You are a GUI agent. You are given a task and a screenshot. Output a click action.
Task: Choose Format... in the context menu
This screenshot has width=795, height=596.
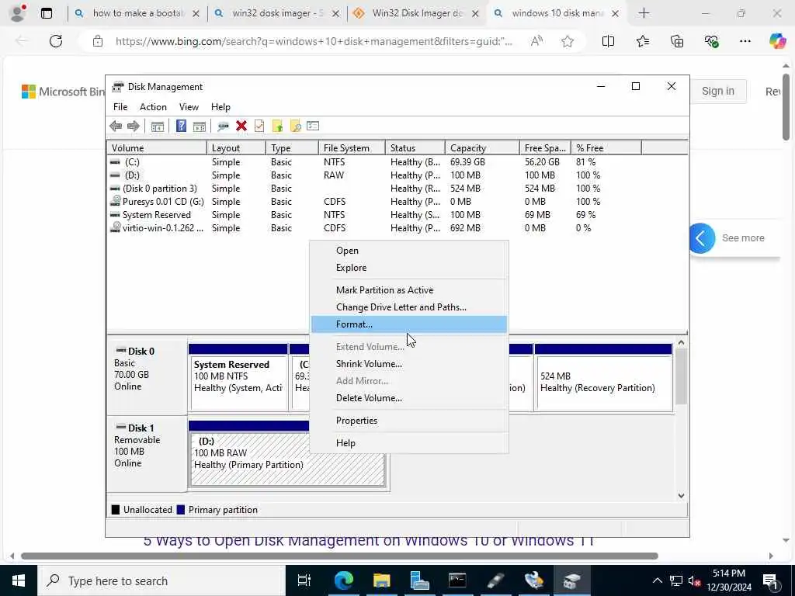(x=408, y=324)
